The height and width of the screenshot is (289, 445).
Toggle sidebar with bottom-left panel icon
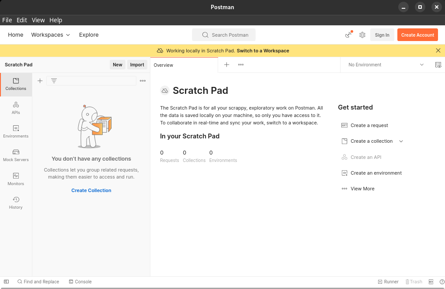coord(6,282)
